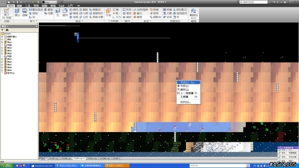Choose the Thicken/Offset (加厚/偏移) tool
The height and width of the screenshot is (168, 299).
pyautogui.click(x=141, y=9)
